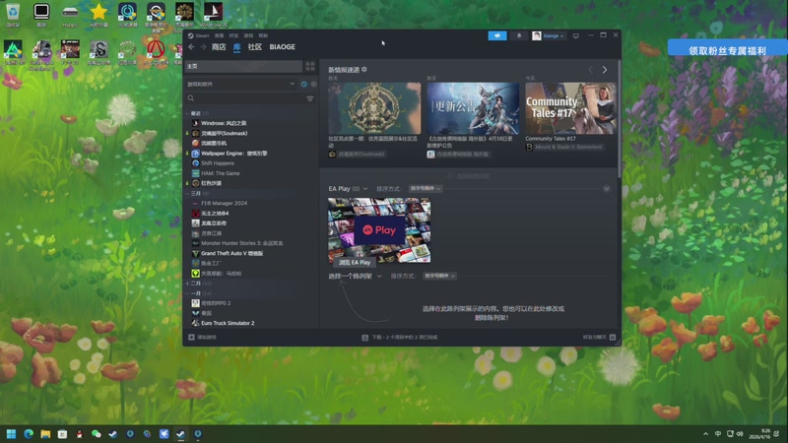Click the library grid view icon

click(310, 66)
